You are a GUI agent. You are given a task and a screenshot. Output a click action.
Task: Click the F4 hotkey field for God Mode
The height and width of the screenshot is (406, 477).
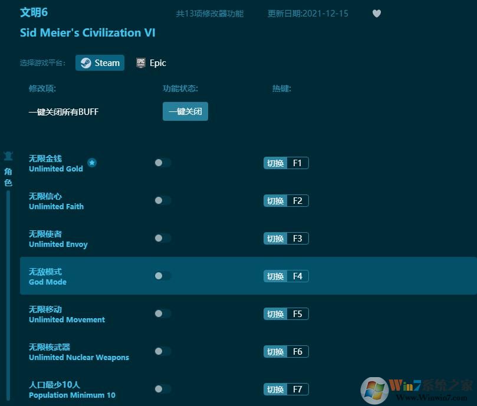pyautogui.click(x=297, y=276)
